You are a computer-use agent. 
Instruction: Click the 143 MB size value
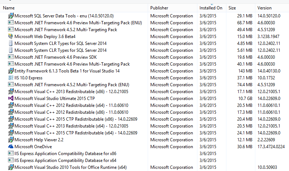tap(246, 71)
